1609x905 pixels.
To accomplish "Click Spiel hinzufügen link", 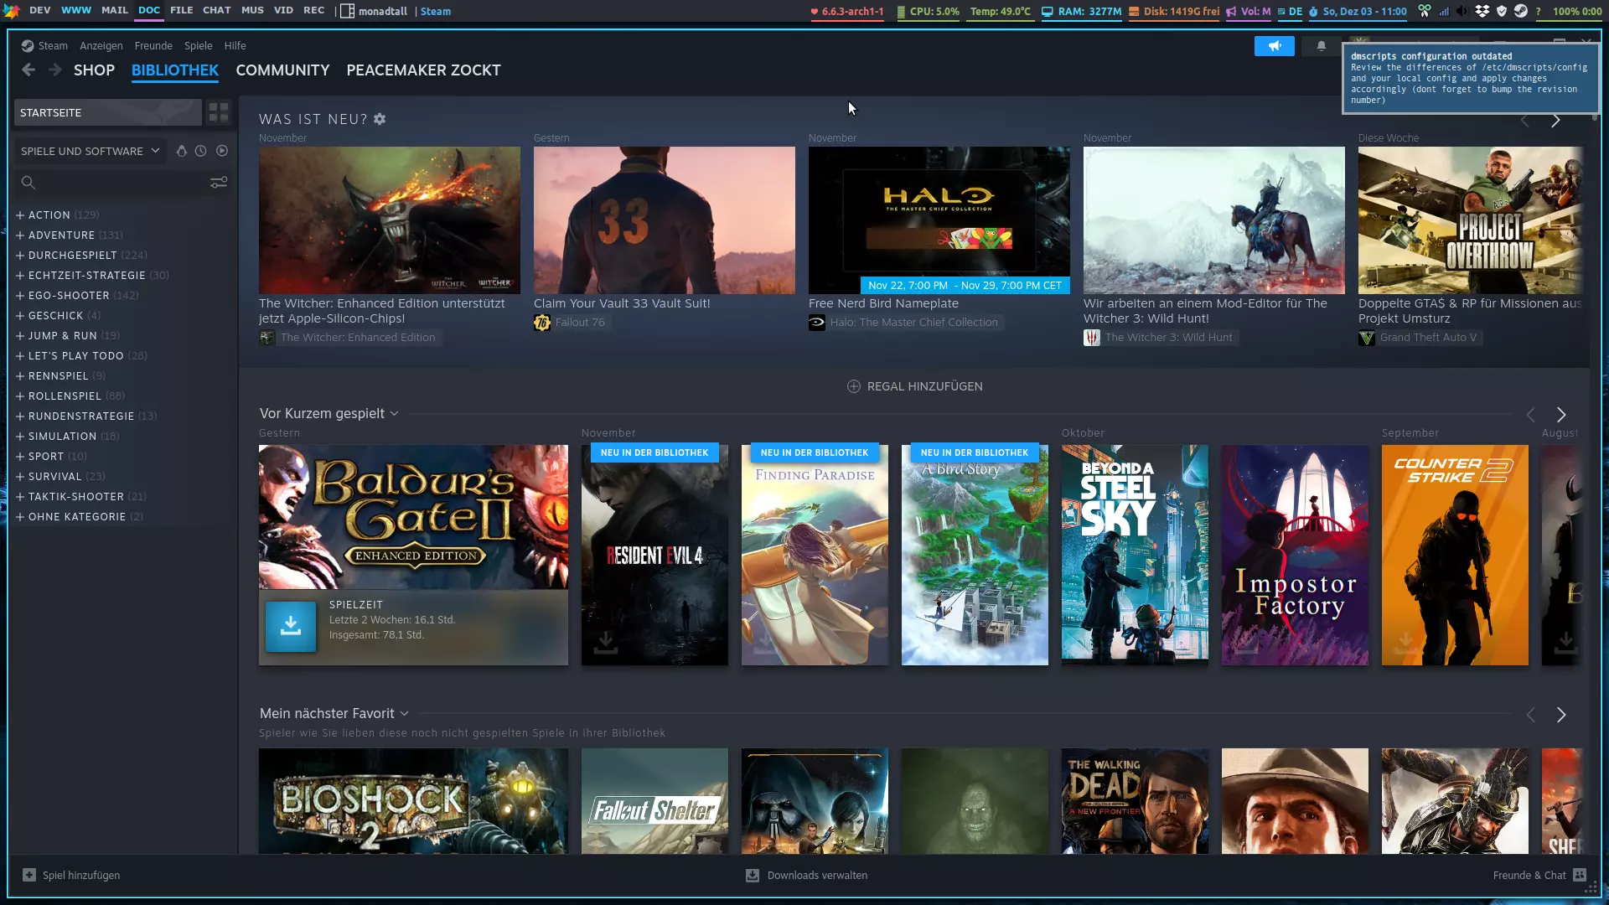I will tap(81, 875).
